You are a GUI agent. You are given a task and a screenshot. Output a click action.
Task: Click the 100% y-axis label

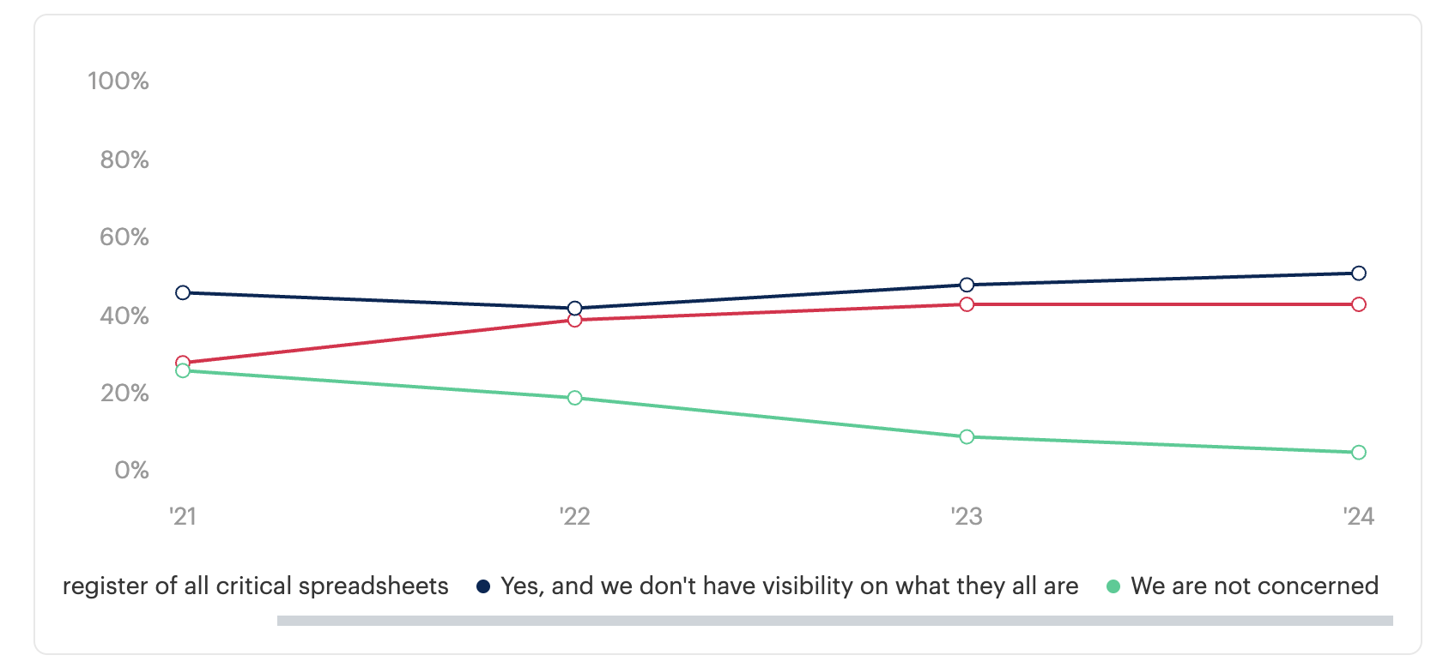point(118,81)
